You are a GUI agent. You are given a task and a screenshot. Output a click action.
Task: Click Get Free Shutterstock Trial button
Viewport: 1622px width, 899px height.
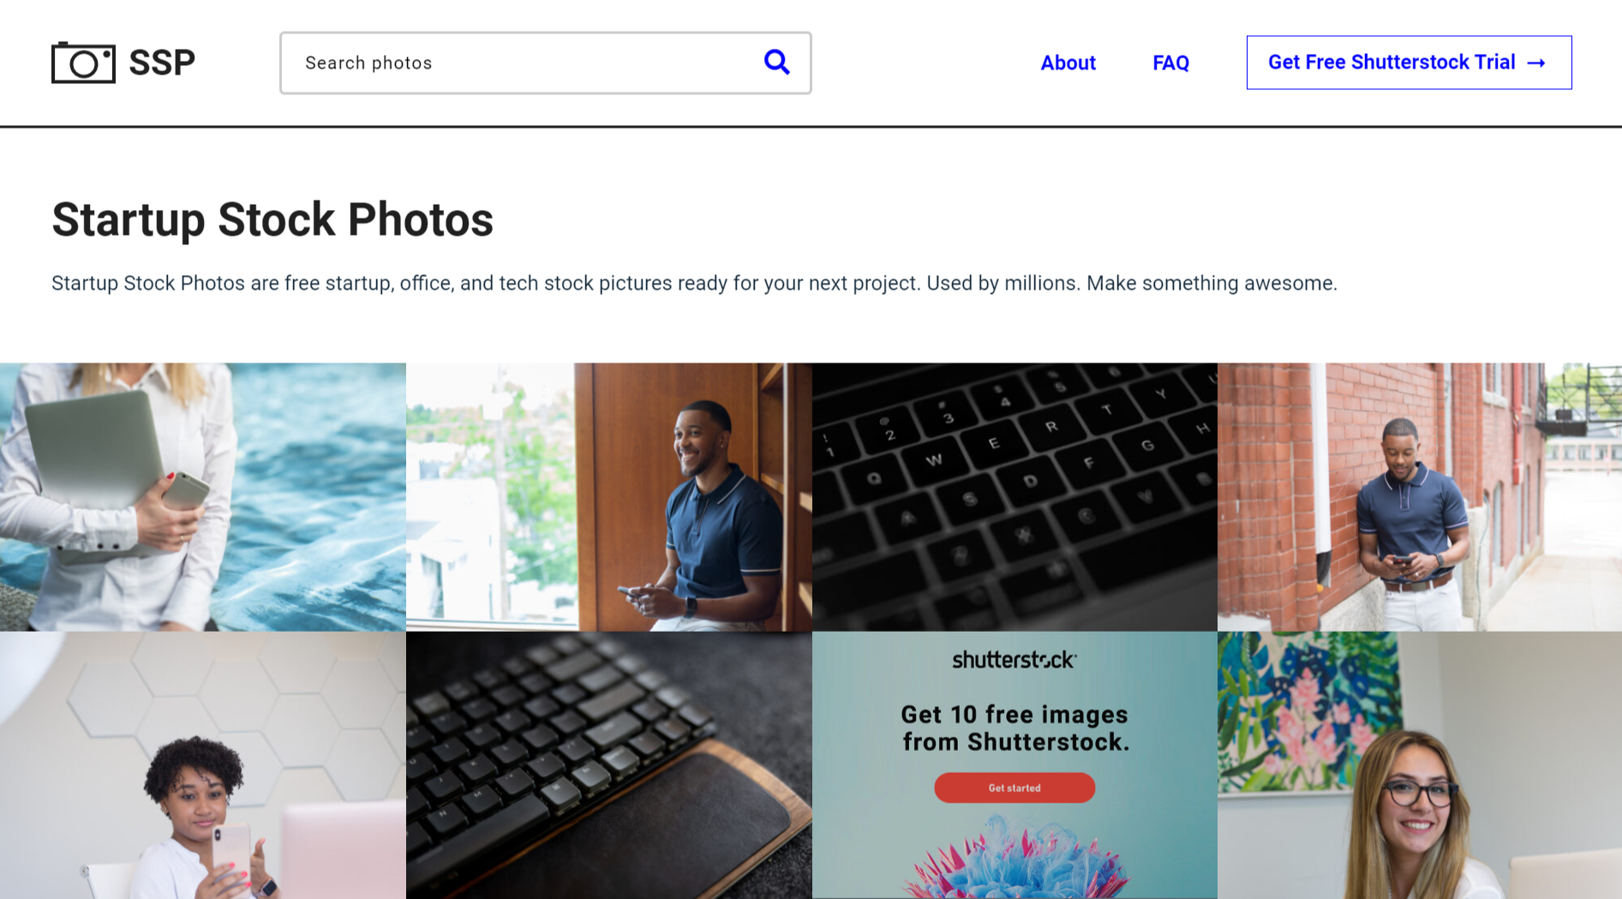tap(1392, 63)
